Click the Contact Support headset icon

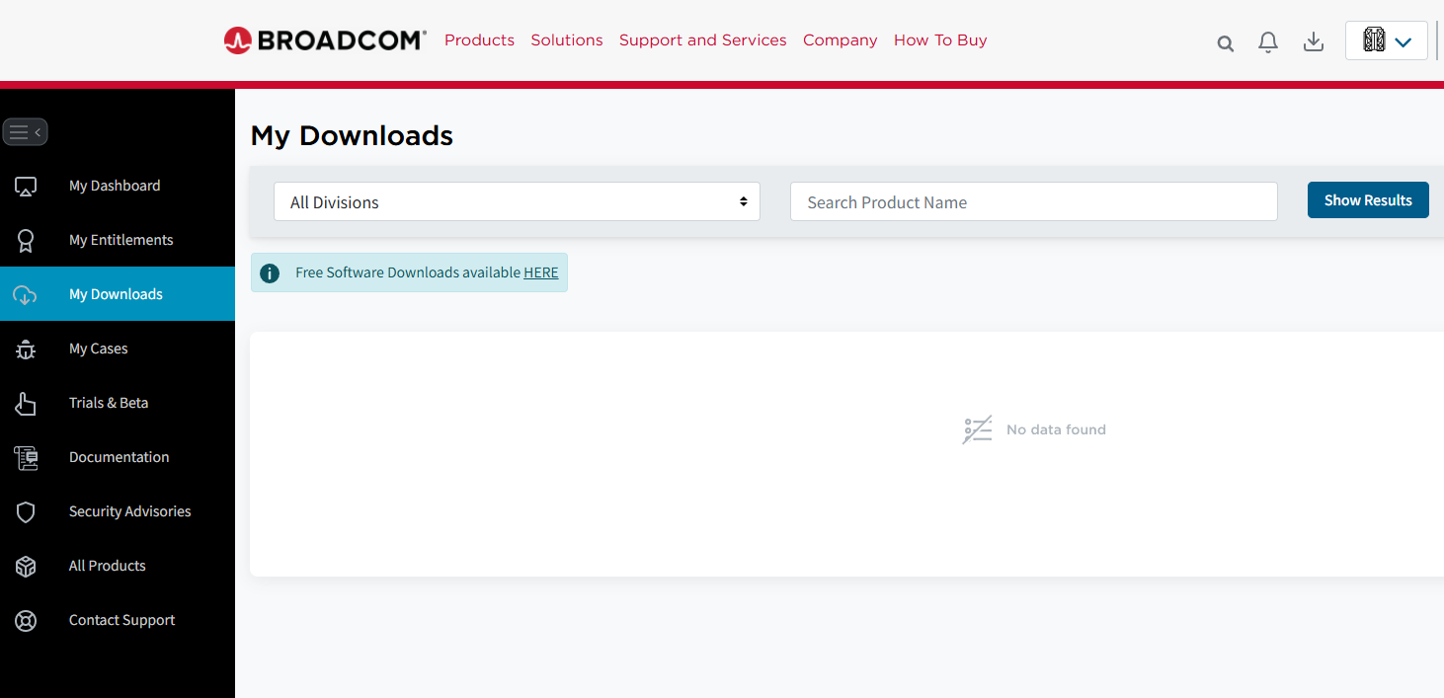[25, 620]
